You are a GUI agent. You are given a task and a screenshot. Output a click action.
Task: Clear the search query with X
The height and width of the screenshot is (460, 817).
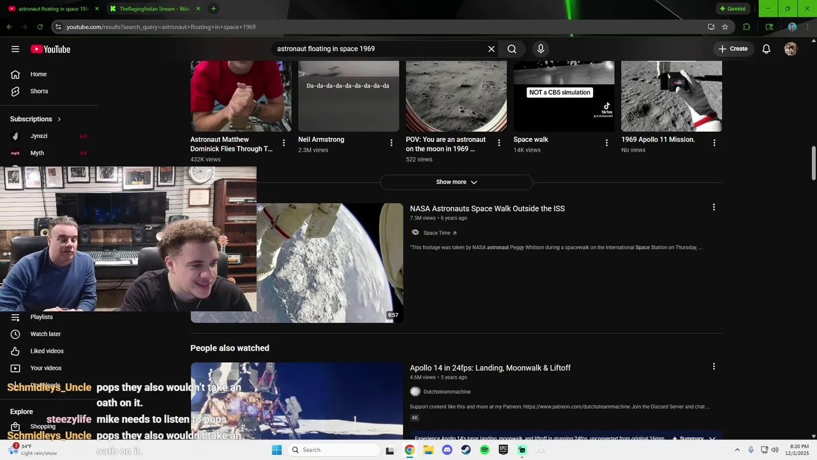pyautogui.click(x=491, y=49)
